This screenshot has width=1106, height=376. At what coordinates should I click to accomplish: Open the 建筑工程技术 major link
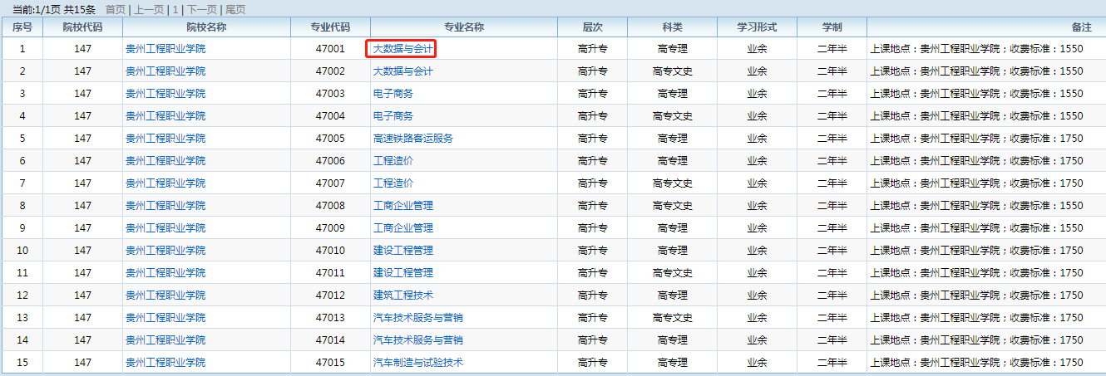pos(402,295)
